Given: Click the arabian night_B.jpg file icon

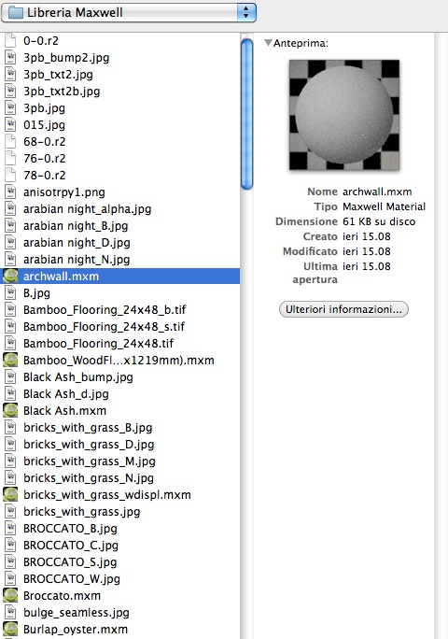Looking at the screenshot, I should pos(10,225).
